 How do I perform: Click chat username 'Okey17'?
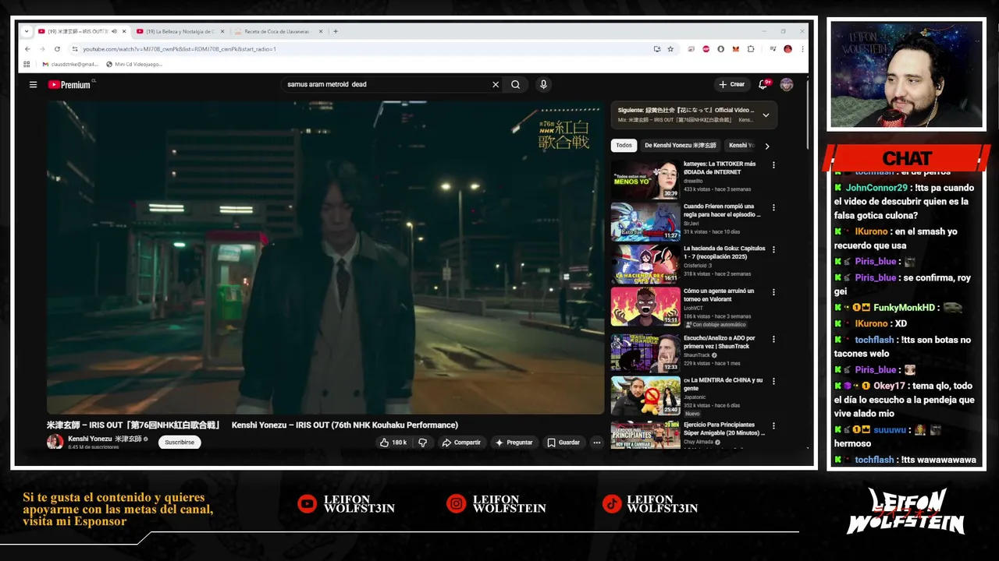(889, 386)
